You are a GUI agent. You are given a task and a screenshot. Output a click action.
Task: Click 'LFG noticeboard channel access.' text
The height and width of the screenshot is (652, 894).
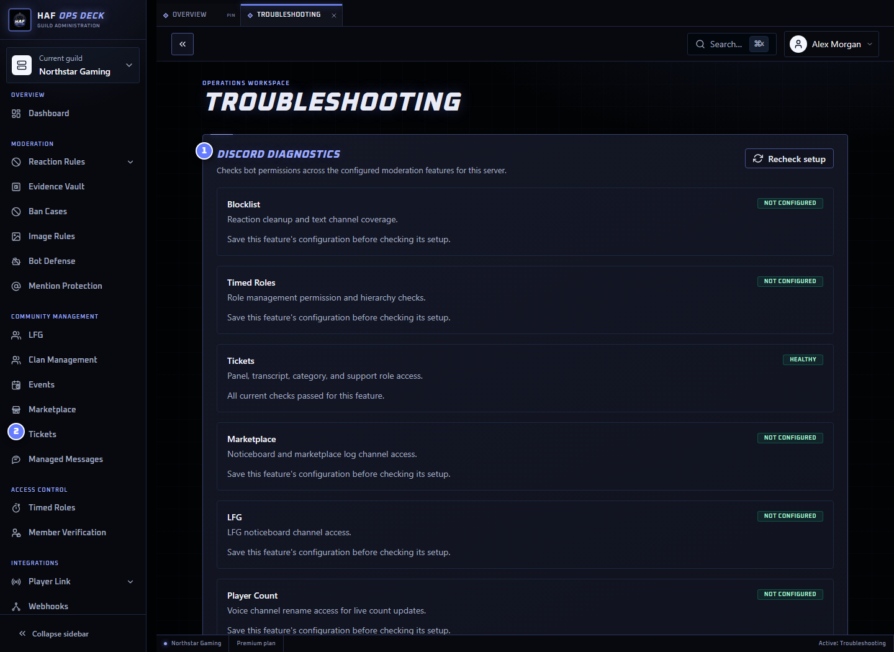(x=289, y=532)
